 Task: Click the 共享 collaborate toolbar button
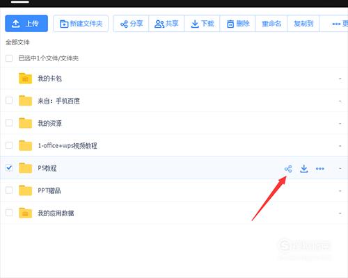166,24
